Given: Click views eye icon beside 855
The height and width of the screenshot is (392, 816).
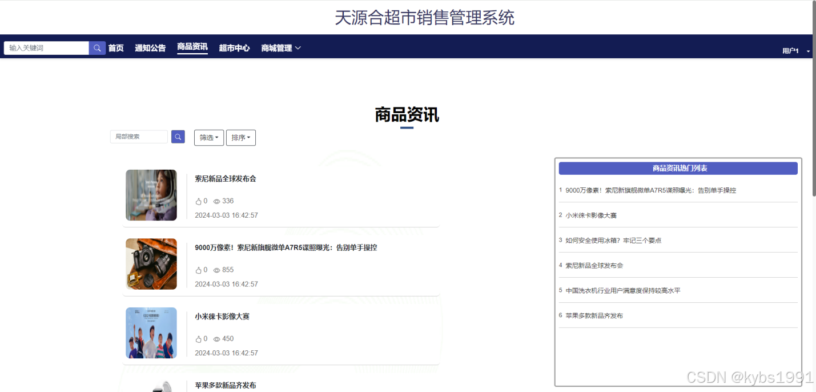Looking at the screenshot, I should pos(216,270).
